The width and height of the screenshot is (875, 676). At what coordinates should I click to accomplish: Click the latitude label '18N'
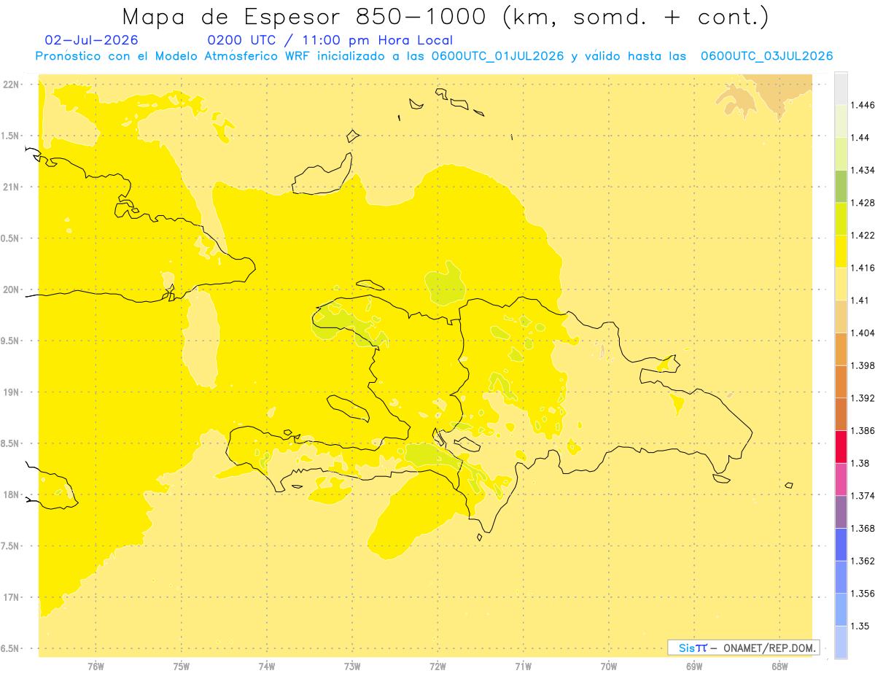coord(12,494)
